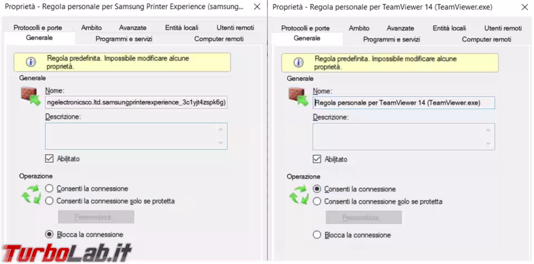Switch to Avanzate tab in TeamViewer dialog
534x264 pixels.
[x=400, y=28]
